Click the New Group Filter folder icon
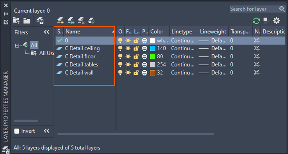The image size is (288, 154). (27, 21)
